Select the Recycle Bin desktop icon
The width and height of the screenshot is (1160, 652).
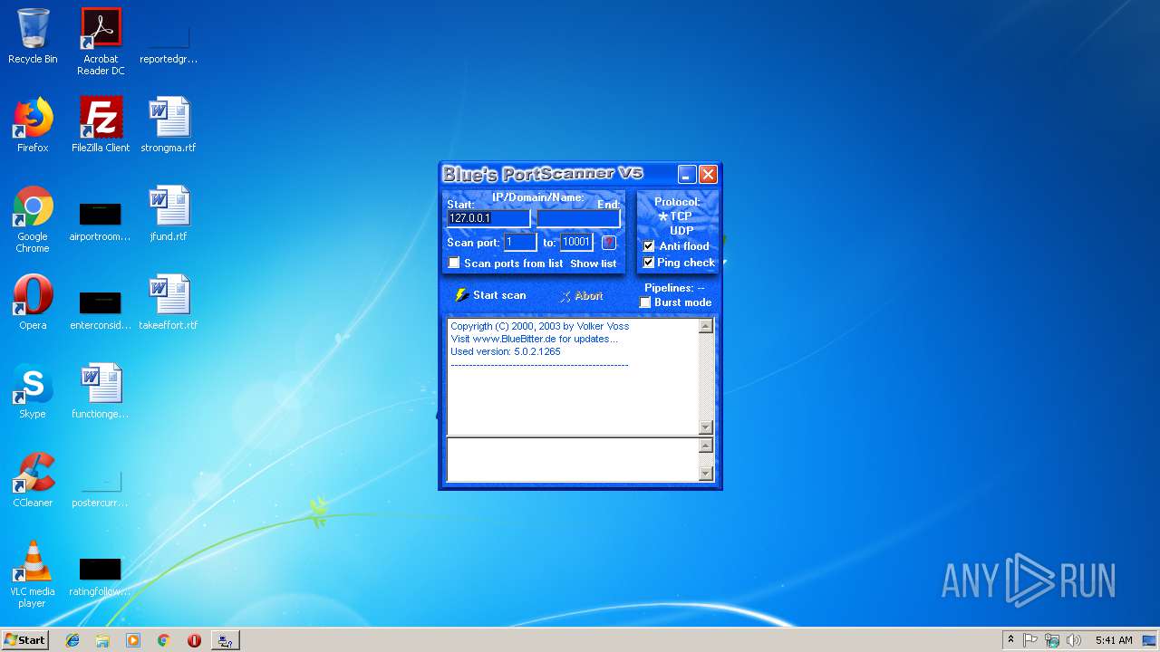(33, 36)
